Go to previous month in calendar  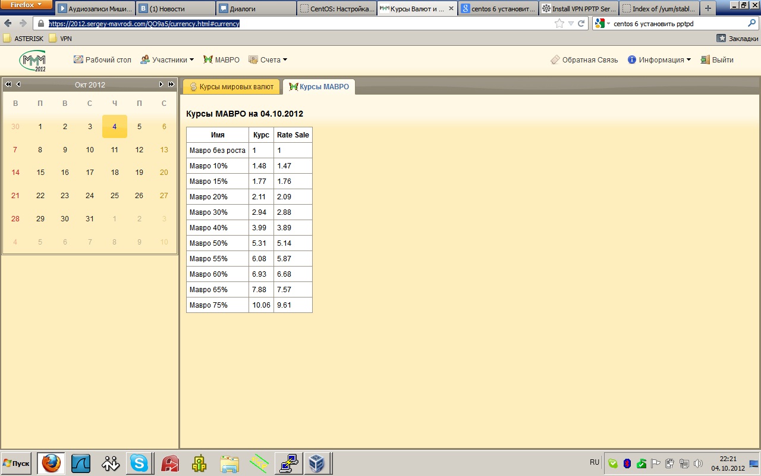tap(18, 84)
